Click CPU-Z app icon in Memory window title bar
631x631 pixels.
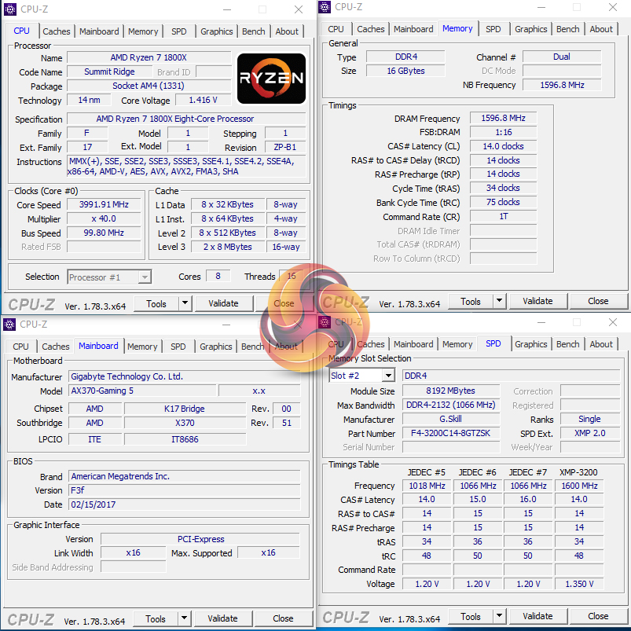point(325,7)
